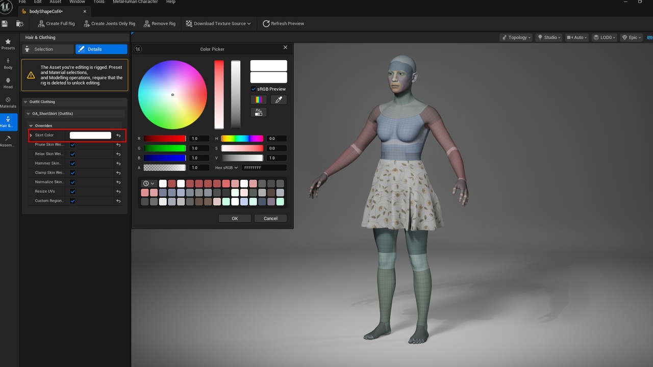The image size is (653, 367).
Task: Click the warning triangle icon in rigged notice
Action: [31, 75]
